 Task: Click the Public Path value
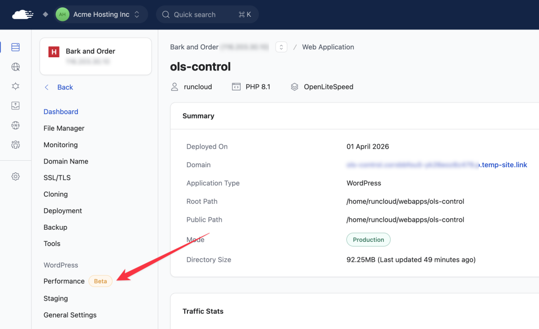[405, 219]
